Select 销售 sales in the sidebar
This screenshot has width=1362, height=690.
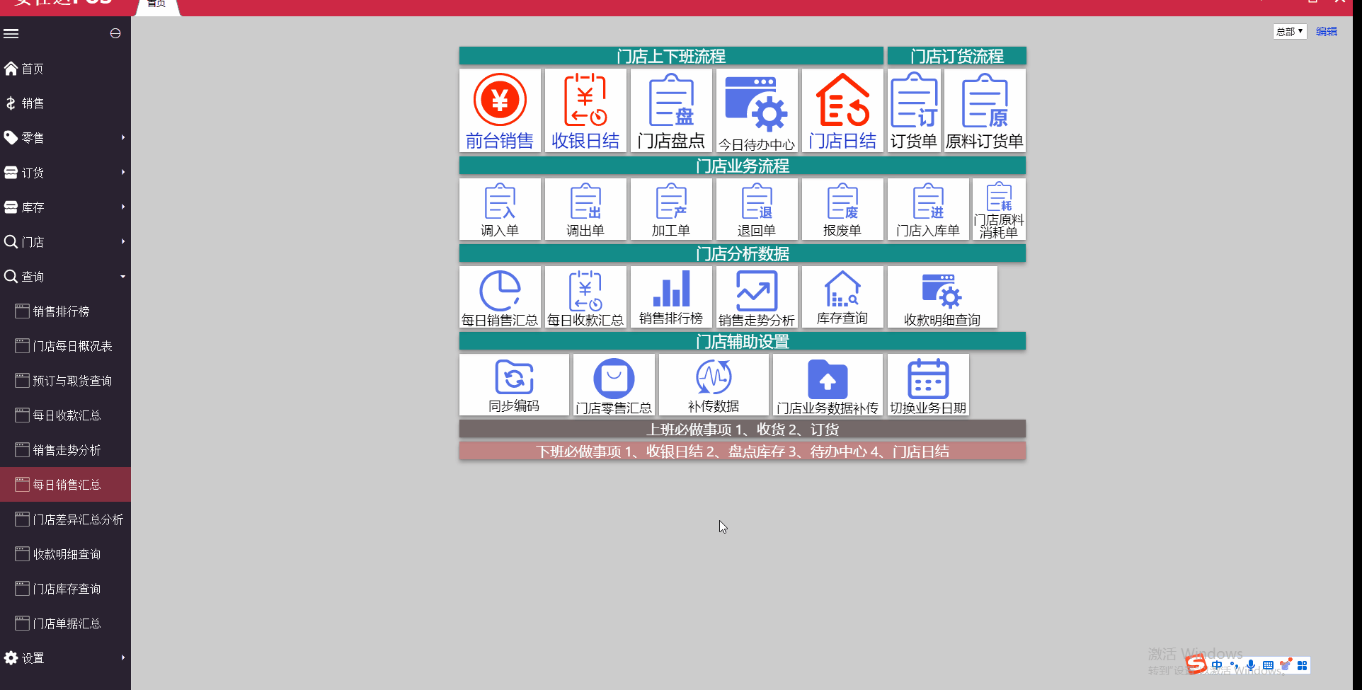point(65,103)
